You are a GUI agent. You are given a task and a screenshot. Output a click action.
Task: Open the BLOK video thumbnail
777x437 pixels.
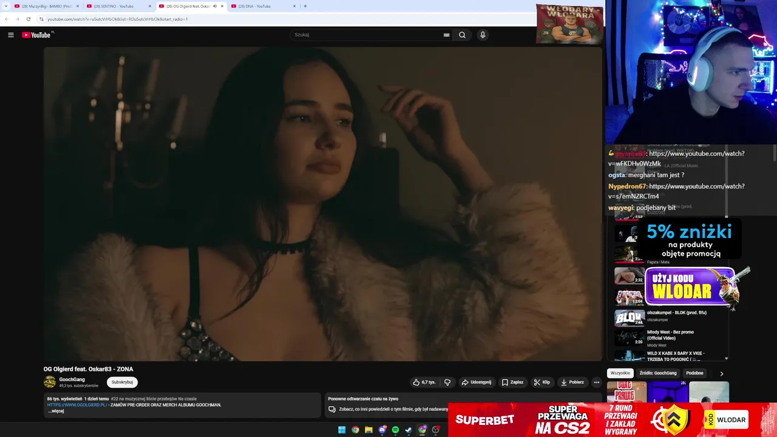(x=629, y=318)
